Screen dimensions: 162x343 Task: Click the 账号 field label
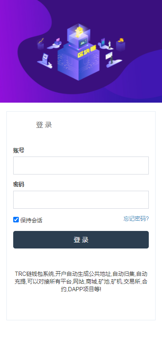point(19,150)
